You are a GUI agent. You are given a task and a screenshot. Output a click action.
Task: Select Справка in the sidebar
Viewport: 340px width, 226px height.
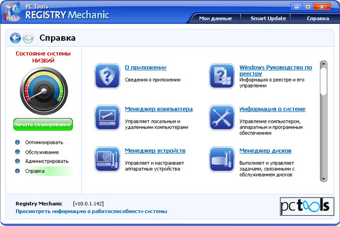coord(35,171)
